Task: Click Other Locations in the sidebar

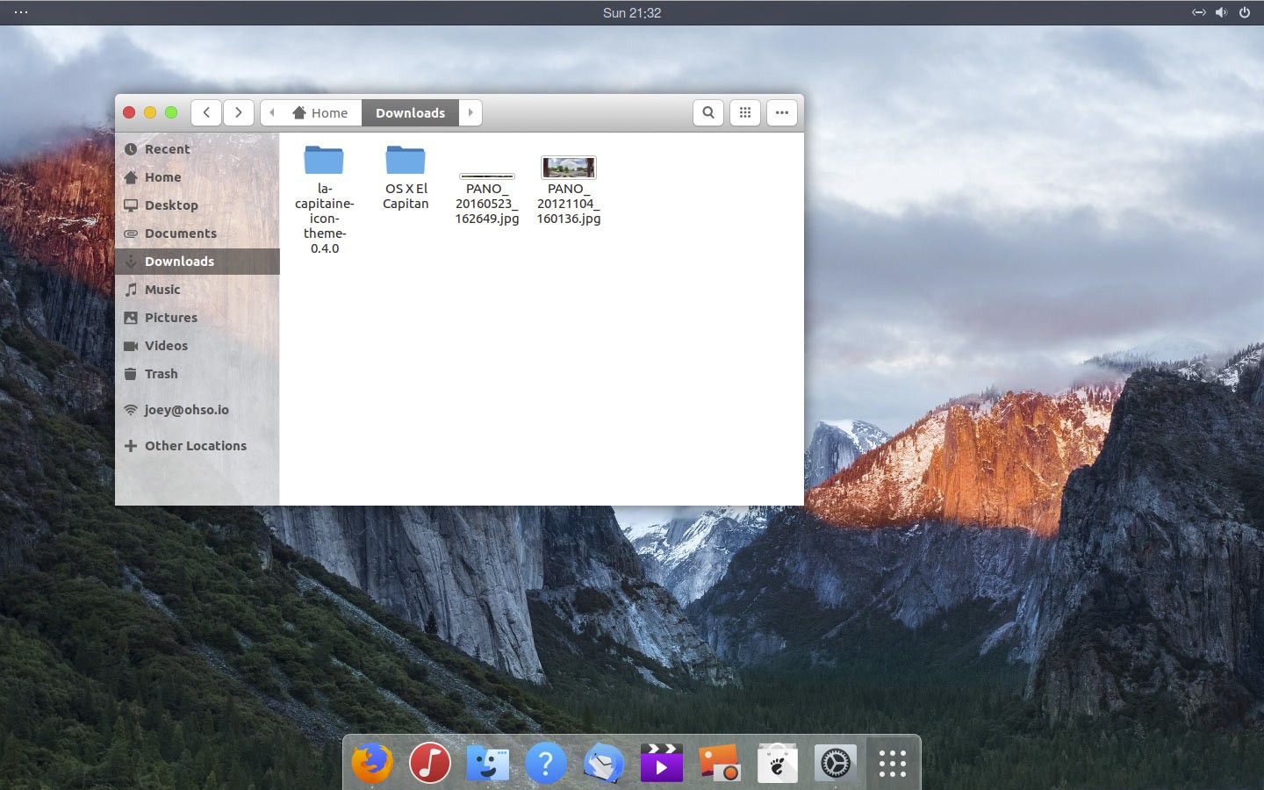Action: coord(195,446)
